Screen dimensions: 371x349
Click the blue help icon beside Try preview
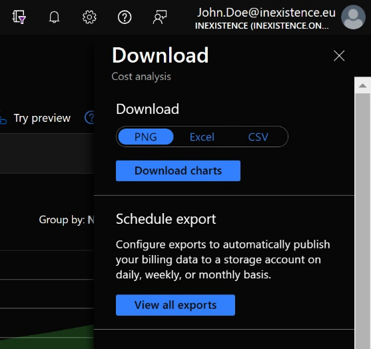pos(90,117)
